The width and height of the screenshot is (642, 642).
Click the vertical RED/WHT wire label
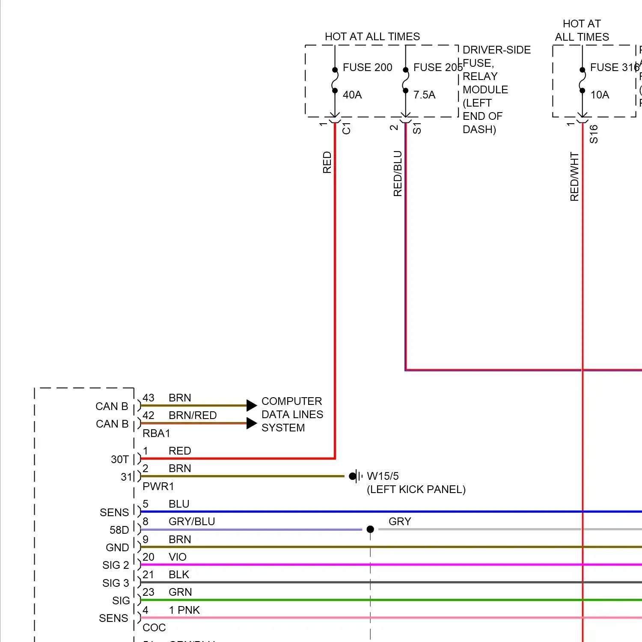tap(574, 176)
